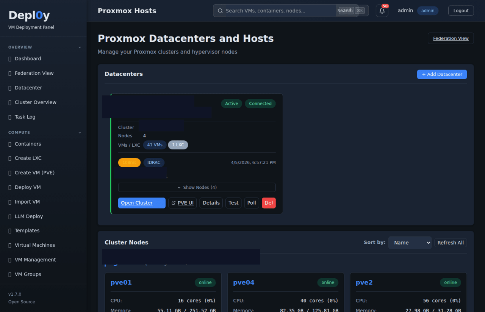Image resolution: width=485 pixels, height=312 pixels.
Task: Click the Federation View button at top right
Action: (451, 38)
